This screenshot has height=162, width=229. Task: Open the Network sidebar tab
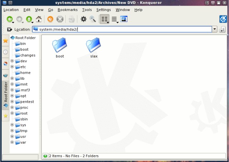(5, 75)
